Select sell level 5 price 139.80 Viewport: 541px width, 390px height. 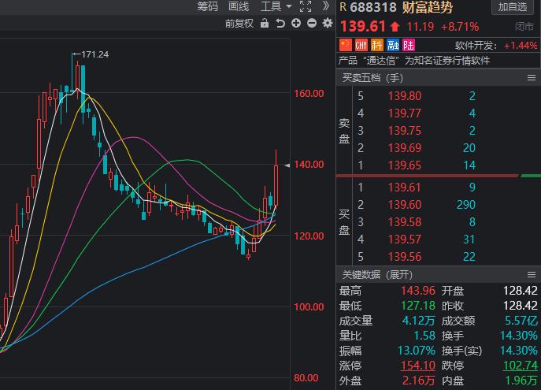point(405,96)
